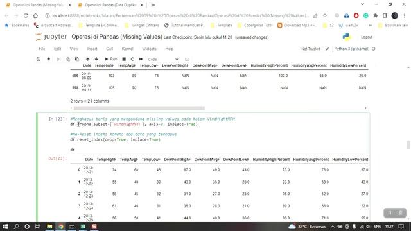Open Excel from taskbar
The height and width of the screenshot is (231, 411).
[83, 227]
